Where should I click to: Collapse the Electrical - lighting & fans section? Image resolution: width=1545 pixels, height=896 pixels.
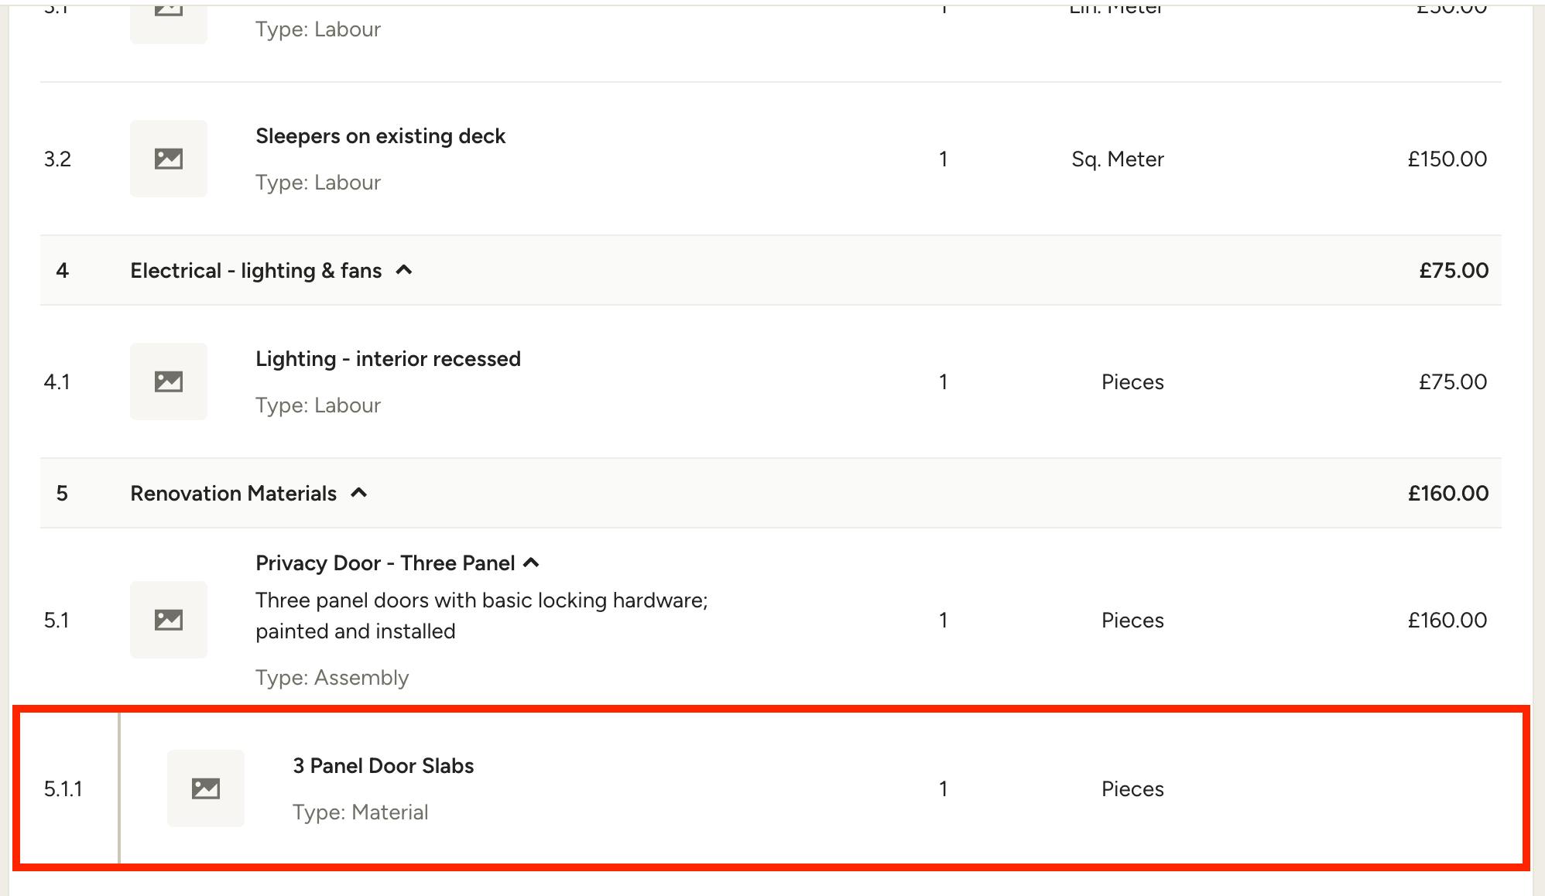[404, 270]
